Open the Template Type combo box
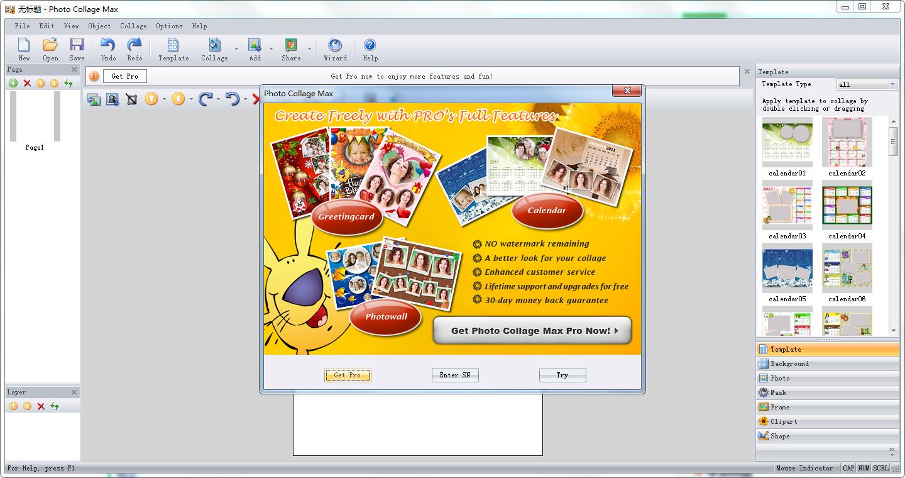The height and width of the screenshot is (478, 905). pos(867,84)
